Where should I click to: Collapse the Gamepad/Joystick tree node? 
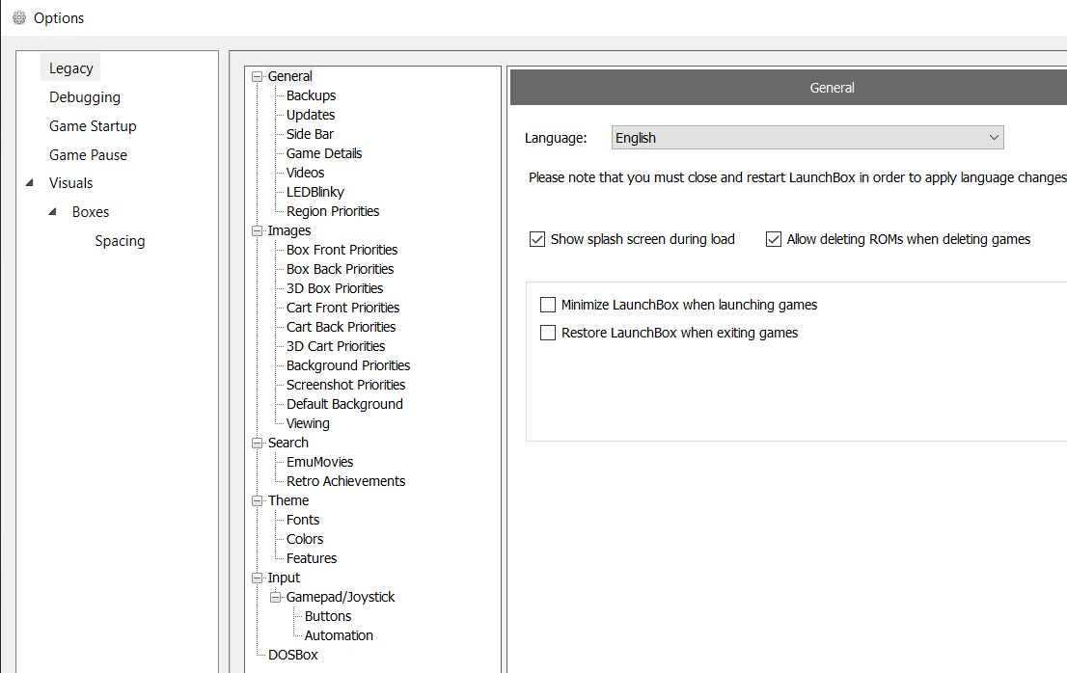point(276,597)
